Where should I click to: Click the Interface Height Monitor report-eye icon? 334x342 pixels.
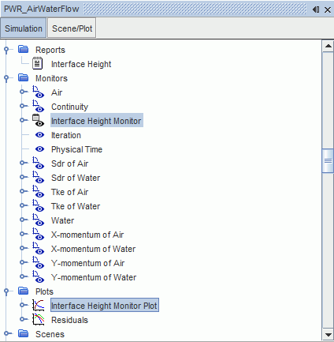tap(39, 121)
